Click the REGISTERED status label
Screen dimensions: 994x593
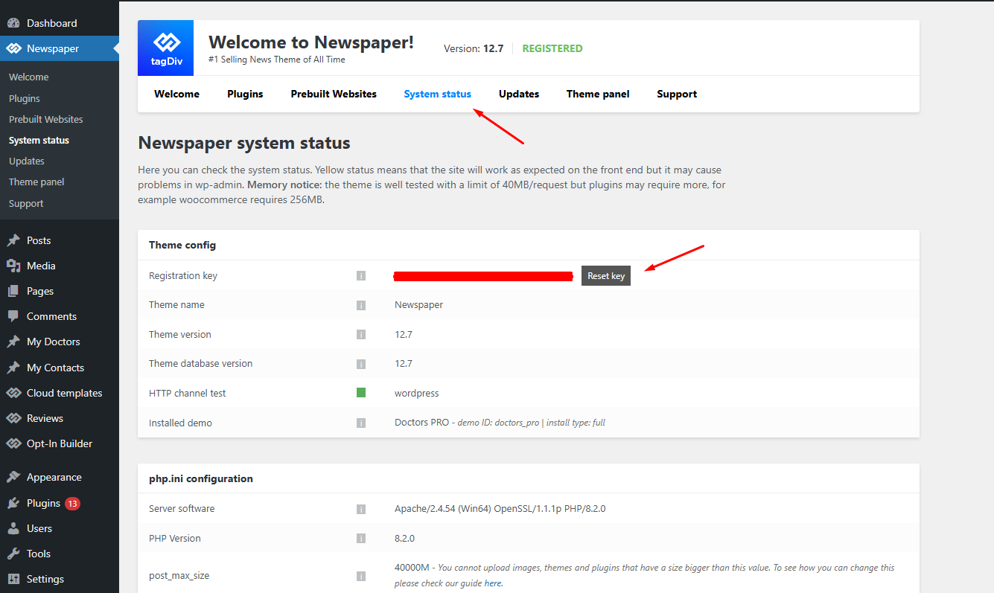552,48
